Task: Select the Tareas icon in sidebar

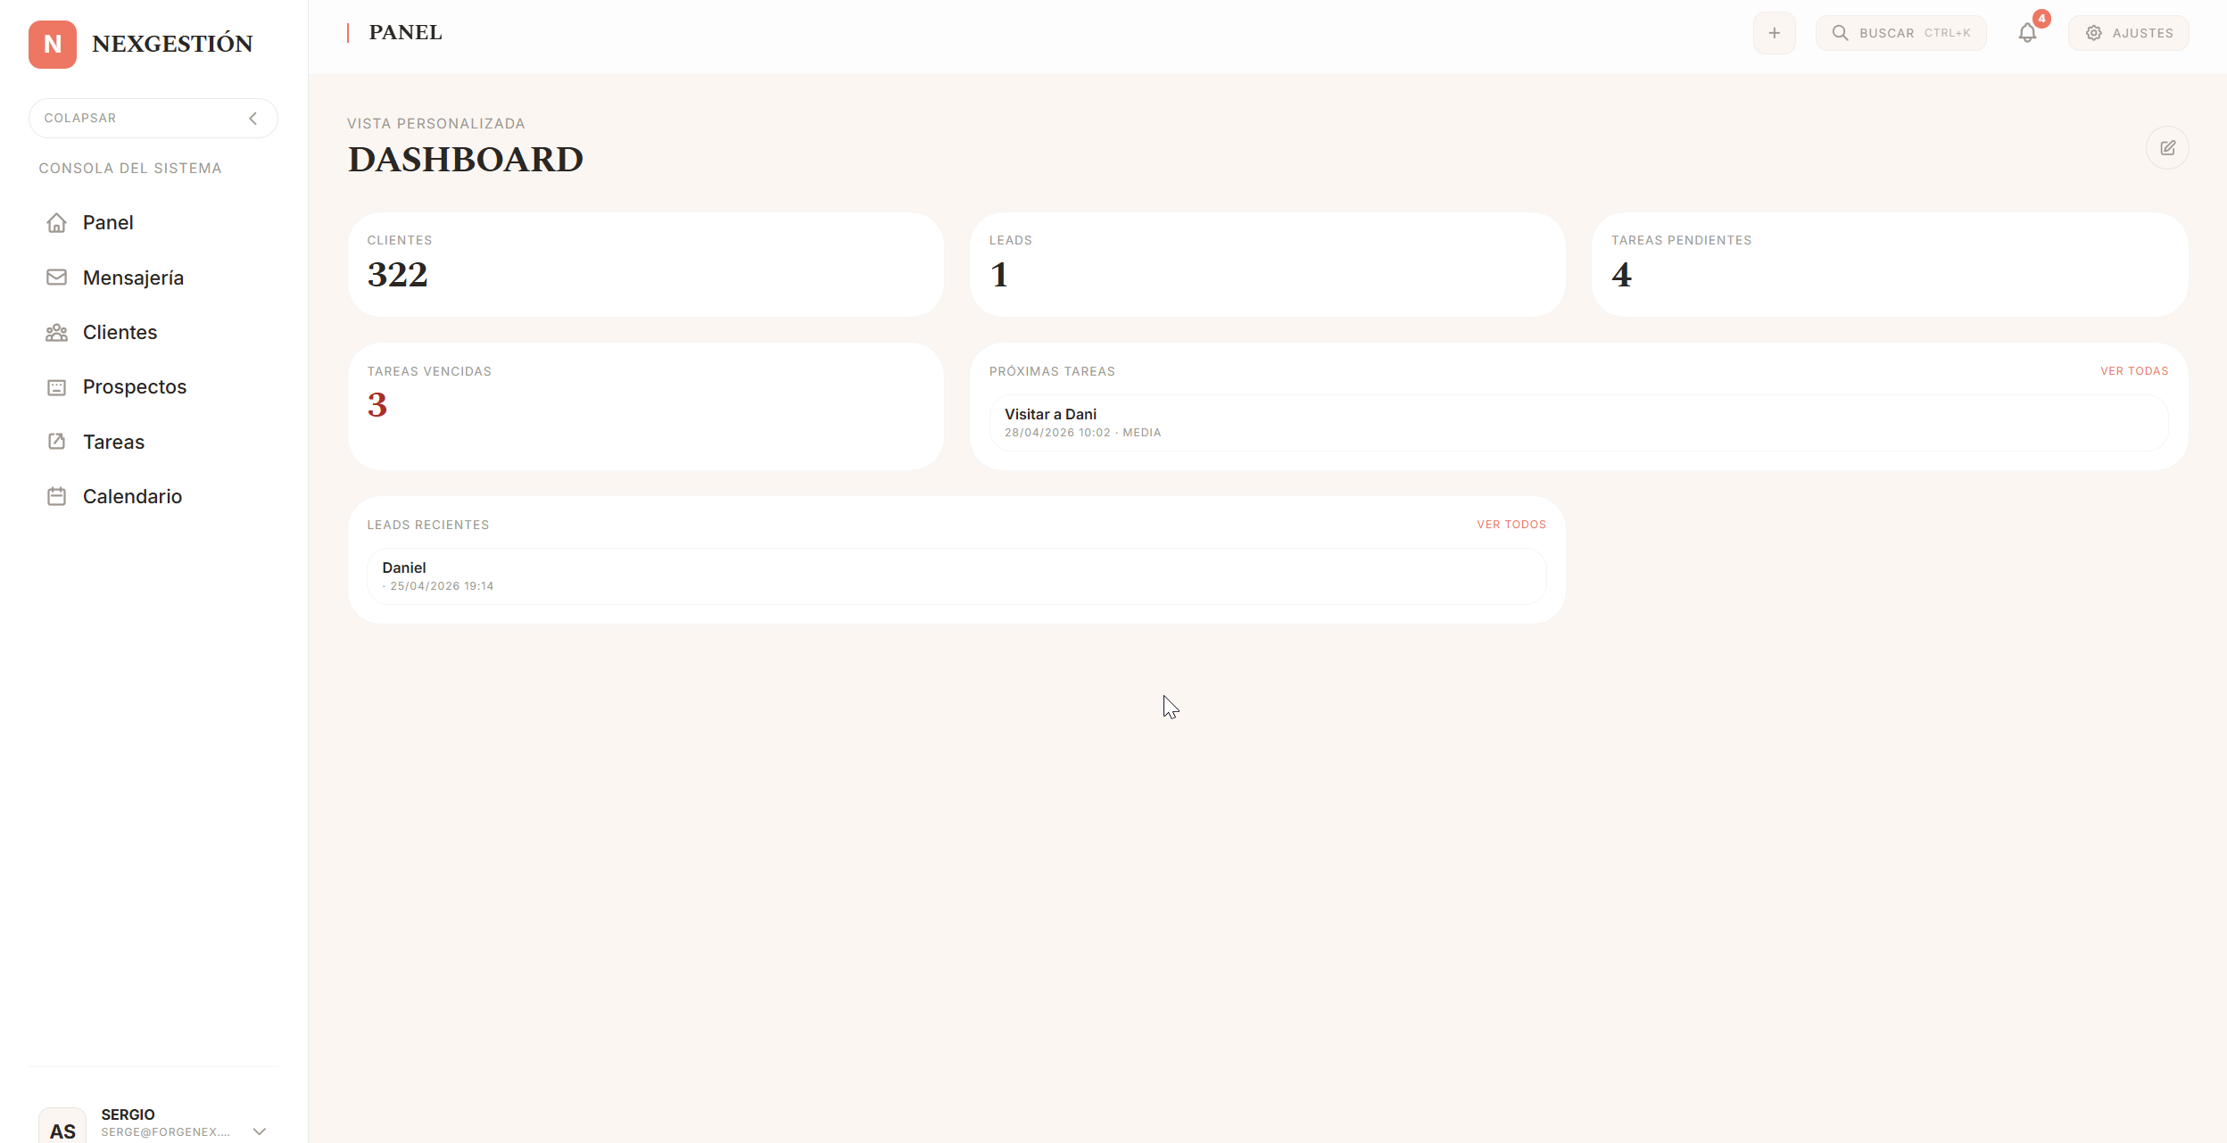Action: [56, 442]
